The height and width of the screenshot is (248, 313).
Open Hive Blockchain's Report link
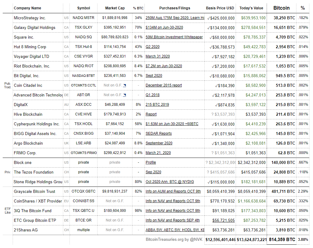151,114
